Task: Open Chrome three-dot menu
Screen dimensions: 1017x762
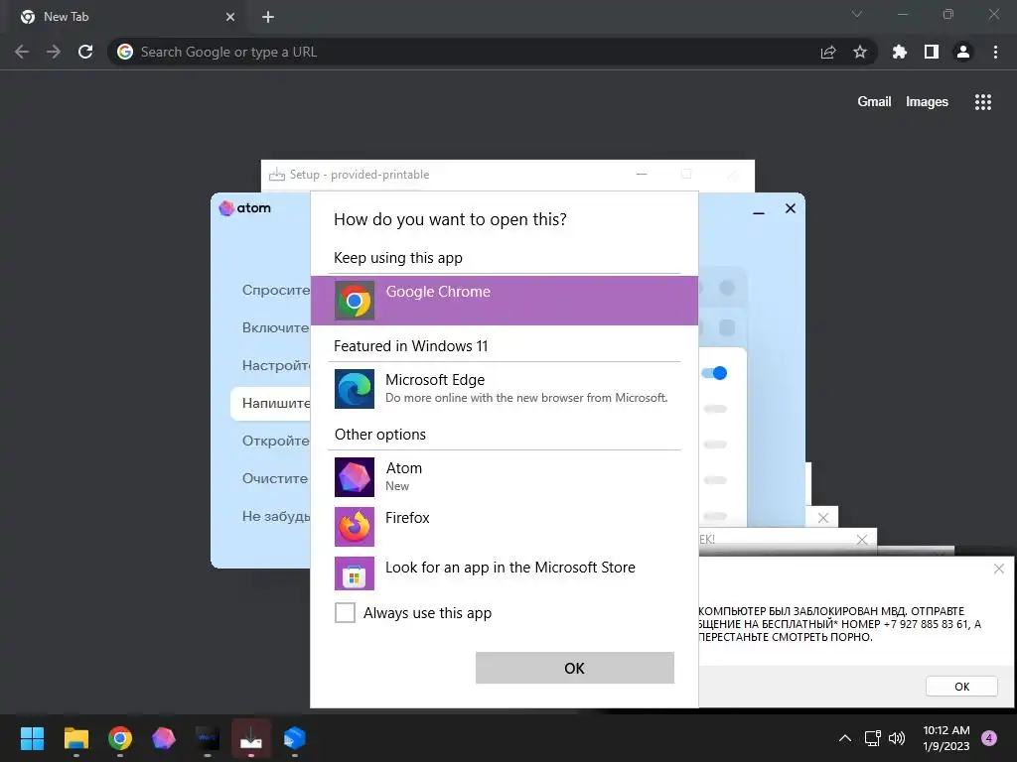Action: point(995,52)
